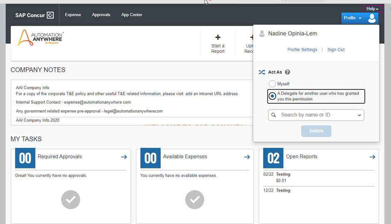Click the Start a Report label
391x224 pixels.
[x=218, y=48]
